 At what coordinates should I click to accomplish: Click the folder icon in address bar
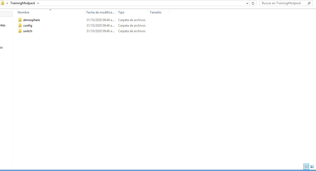(x=2, y=3)
